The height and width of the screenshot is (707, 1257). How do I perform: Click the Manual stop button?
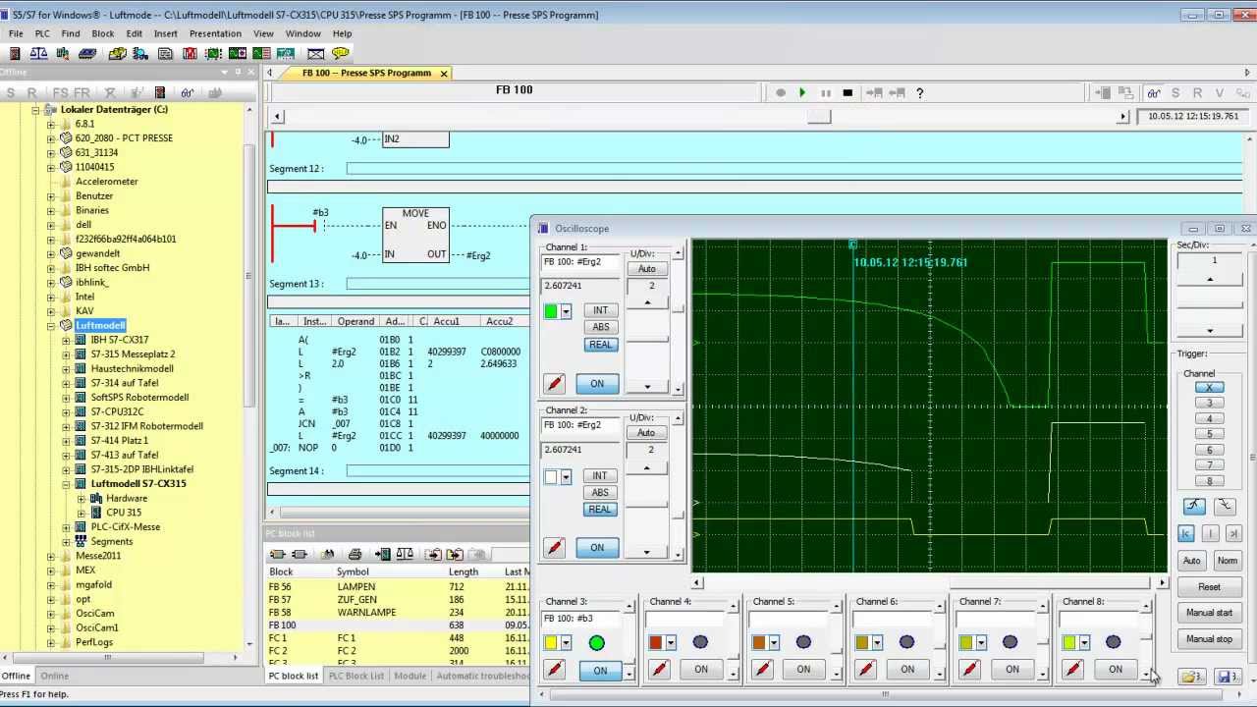click(1209, 639)
